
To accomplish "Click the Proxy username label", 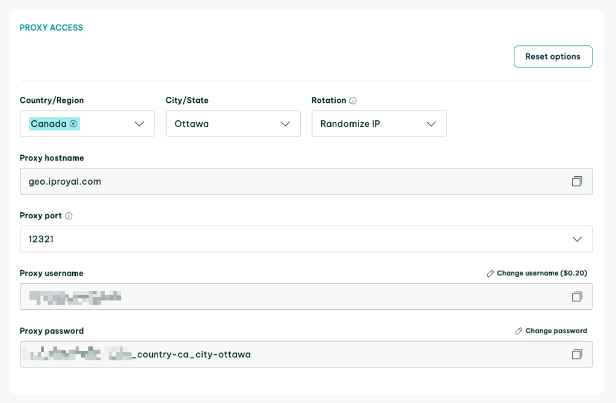I will tap(52, 274).
